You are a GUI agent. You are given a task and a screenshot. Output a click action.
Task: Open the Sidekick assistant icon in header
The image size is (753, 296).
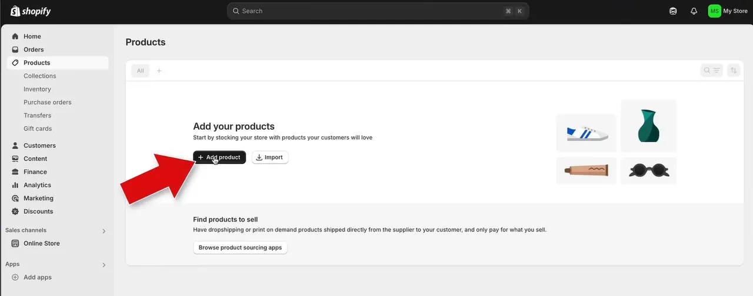[x=673, y=11]
